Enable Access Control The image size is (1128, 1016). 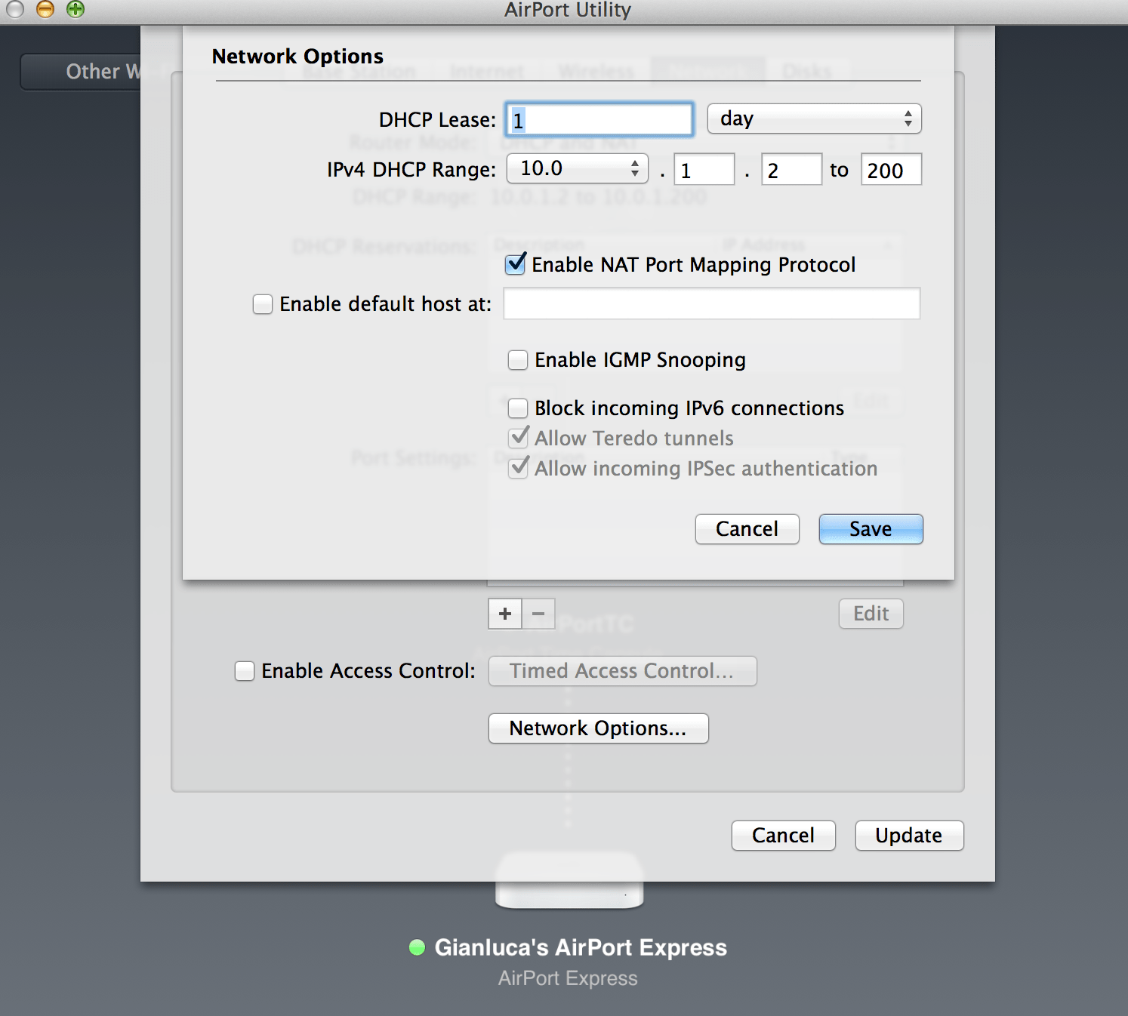[244, 670]
